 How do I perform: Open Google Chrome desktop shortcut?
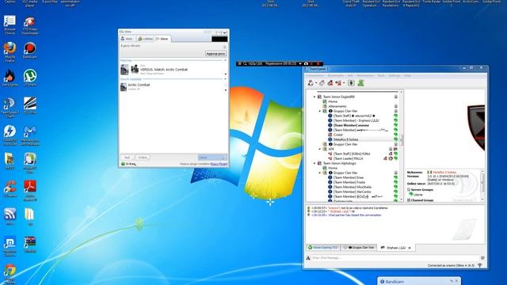(x=10, y=274)
